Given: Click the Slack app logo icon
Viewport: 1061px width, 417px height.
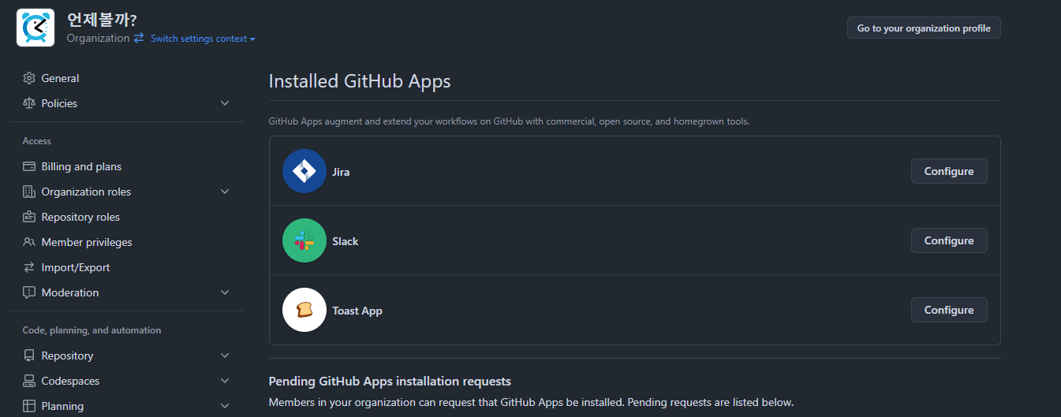Looking at the screenshot, I should point(304,240).
